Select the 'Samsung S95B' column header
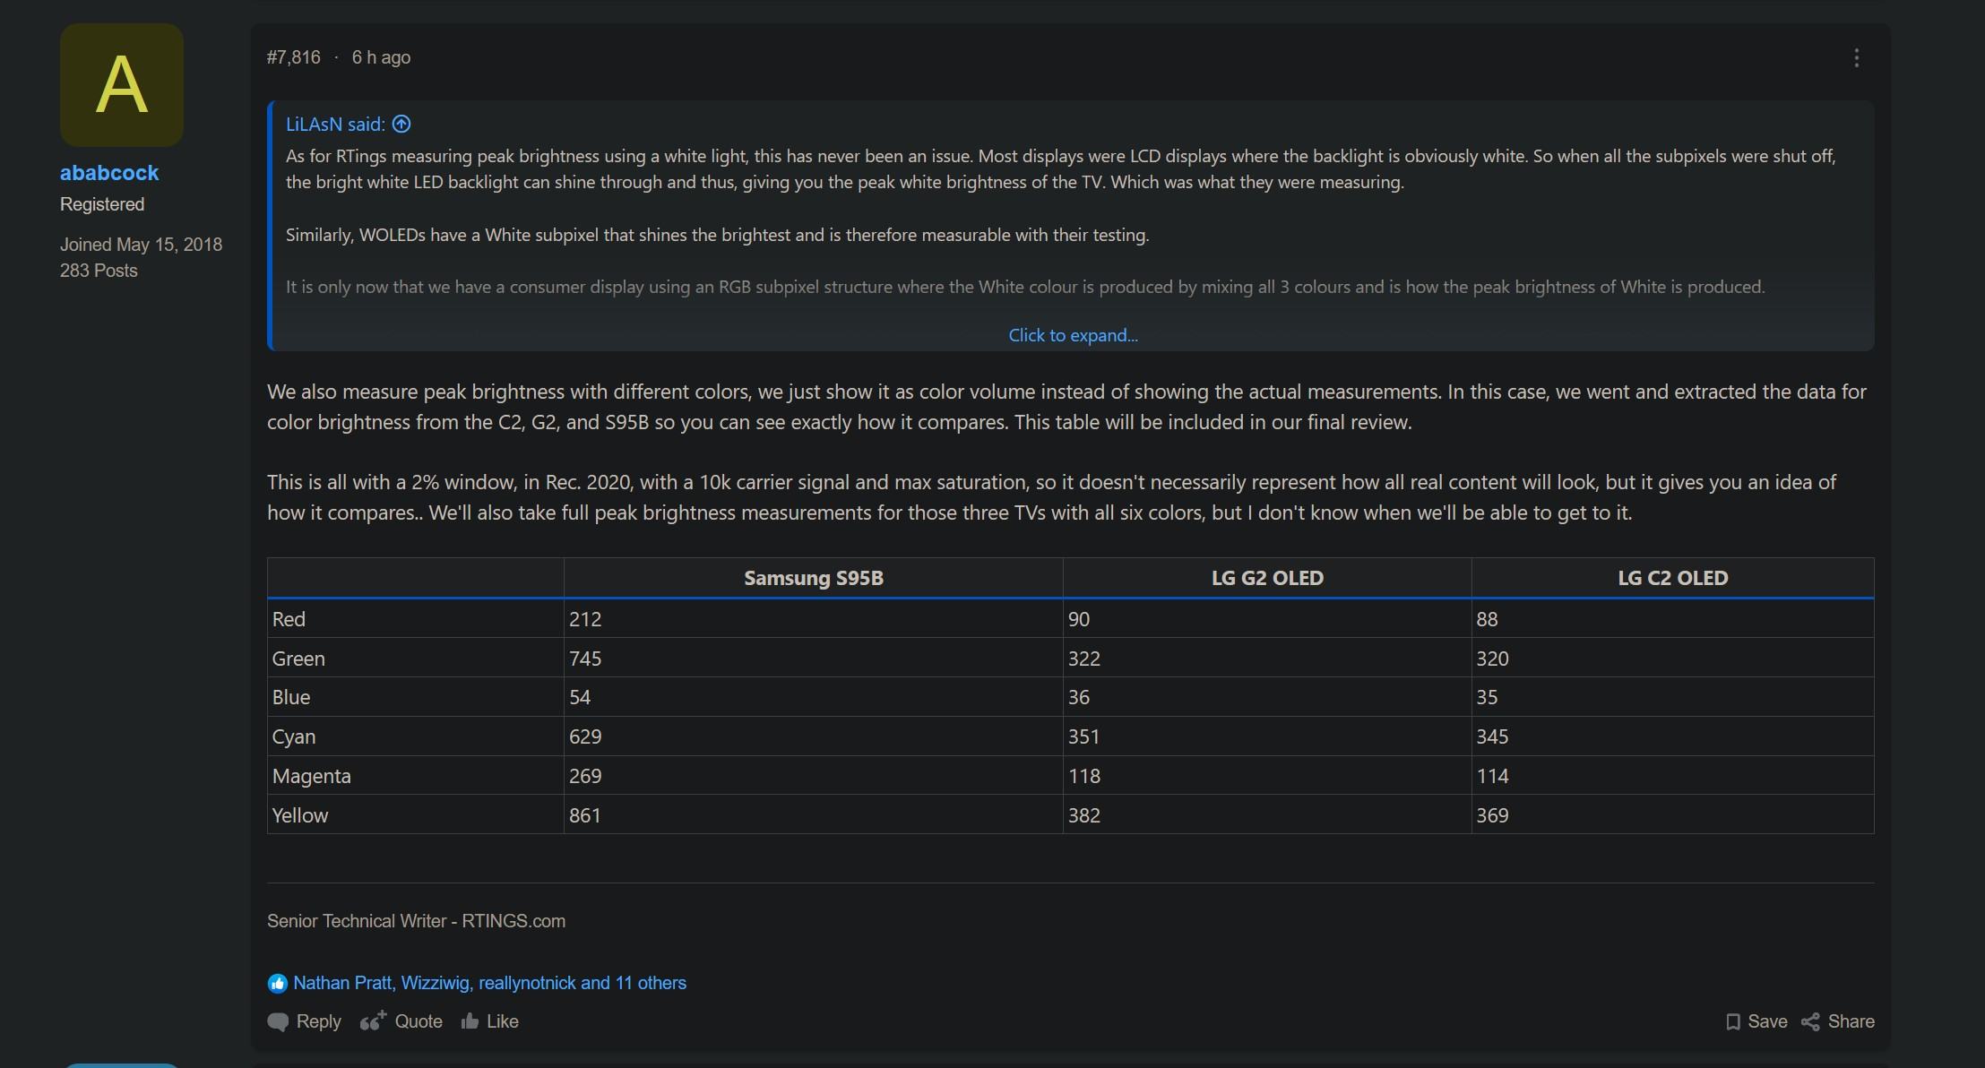 tap(814, 578)
